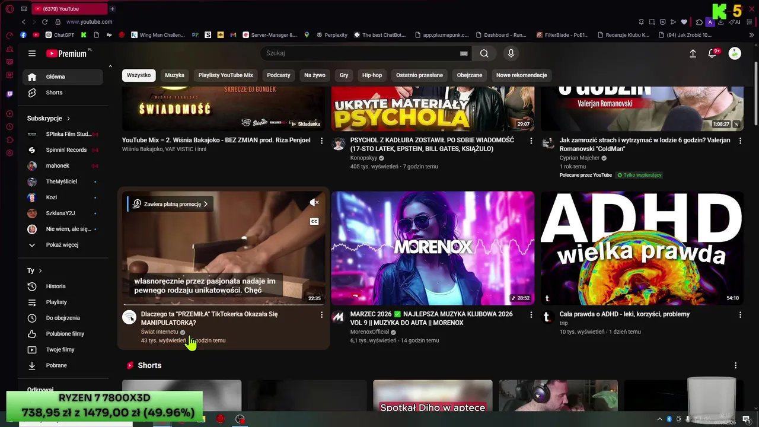Open Twitch in Opera sidebar
This screenshot has width=759, height=427.
pos(9,94)
